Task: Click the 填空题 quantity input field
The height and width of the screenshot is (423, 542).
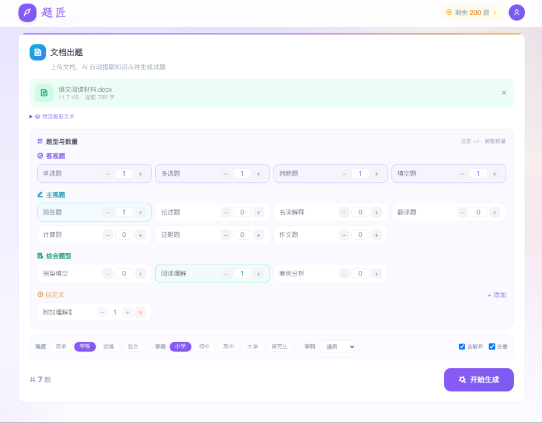Action: (479, 174)
